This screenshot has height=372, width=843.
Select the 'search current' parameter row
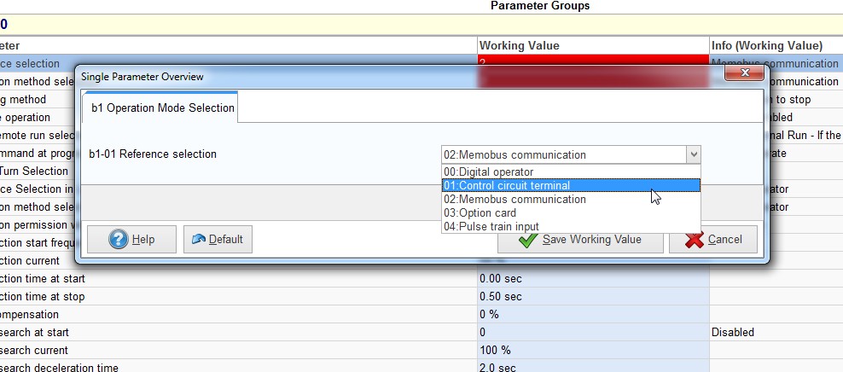pyautogui.click(x=239, y=351)
